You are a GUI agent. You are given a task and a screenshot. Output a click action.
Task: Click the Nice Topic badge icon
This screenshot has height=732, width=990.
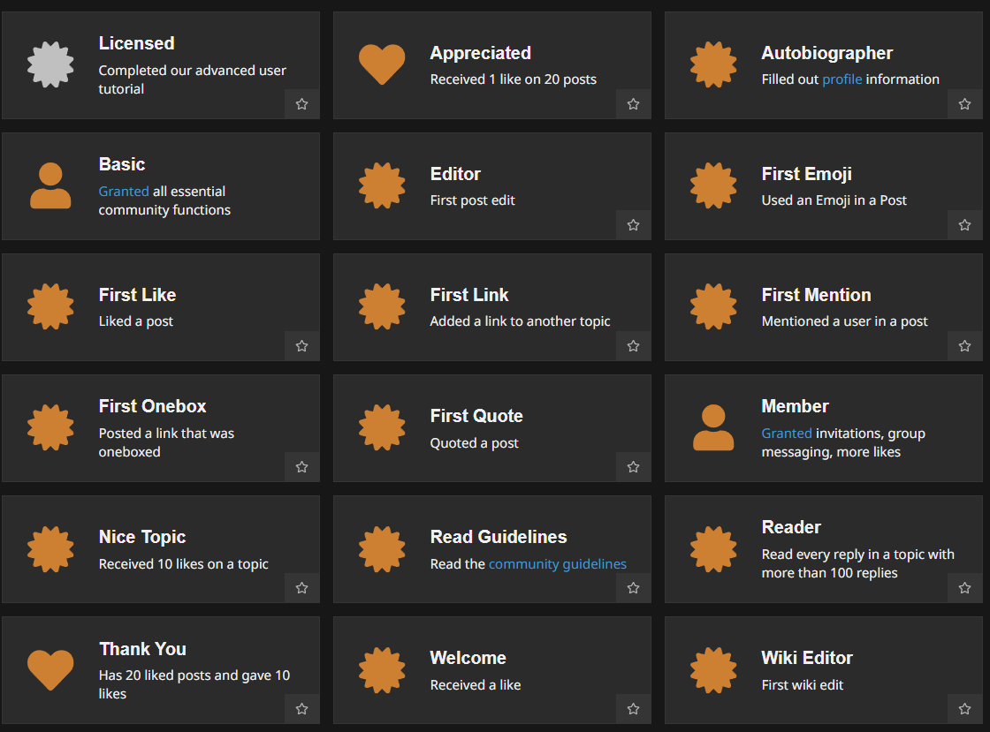(x=50, y=548)
